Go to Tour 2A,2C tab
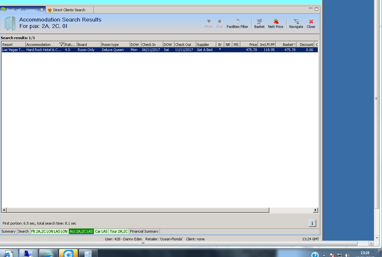382x257 pixels. coord(119,231)
